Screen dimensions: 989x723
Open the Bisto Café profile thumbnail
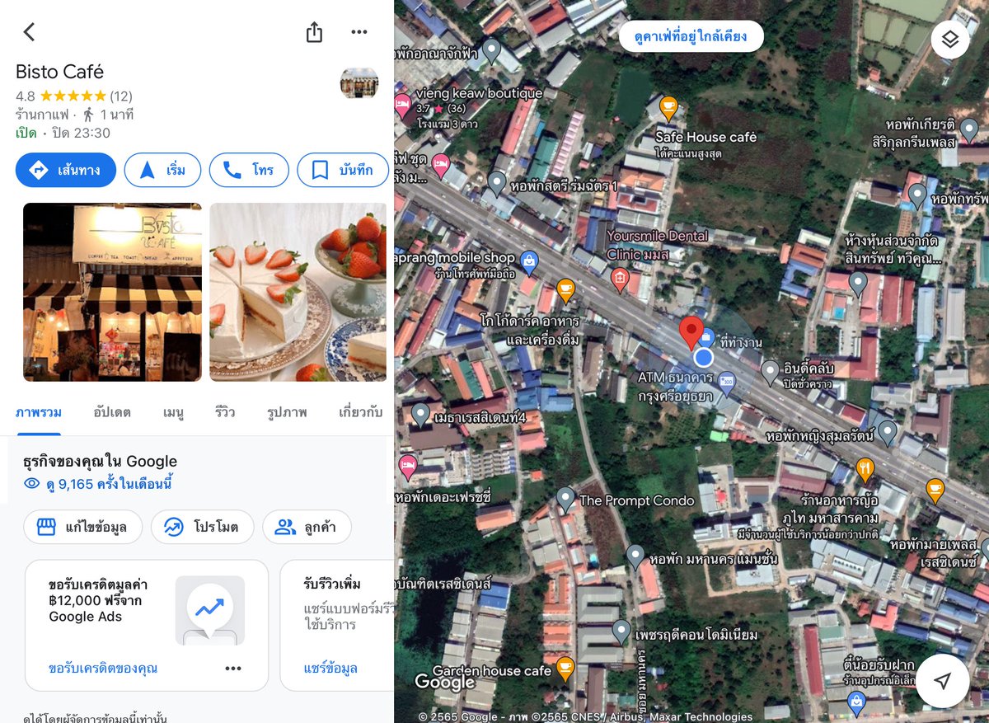click(359, 83)
